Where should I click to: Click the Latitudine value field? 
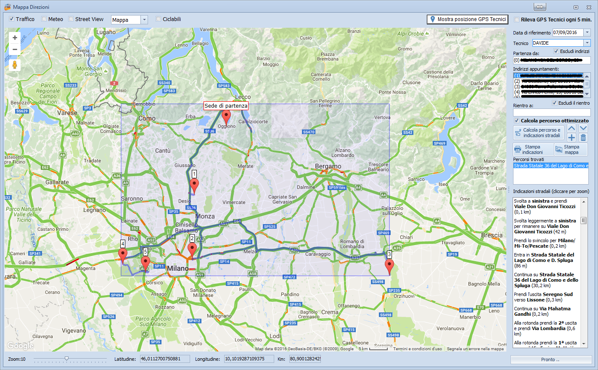(165, 359)
